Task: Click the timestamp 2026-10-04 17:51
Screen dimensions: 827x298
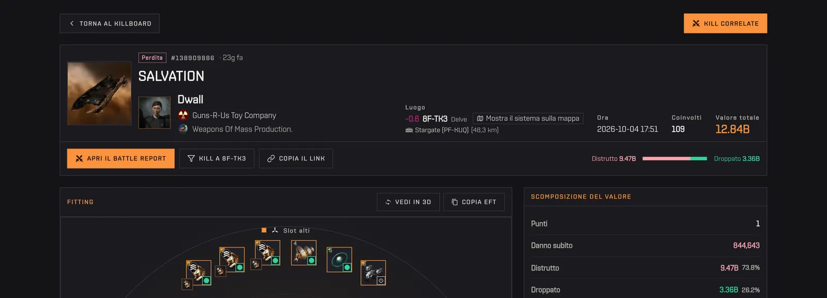Action: pos(627,129)
